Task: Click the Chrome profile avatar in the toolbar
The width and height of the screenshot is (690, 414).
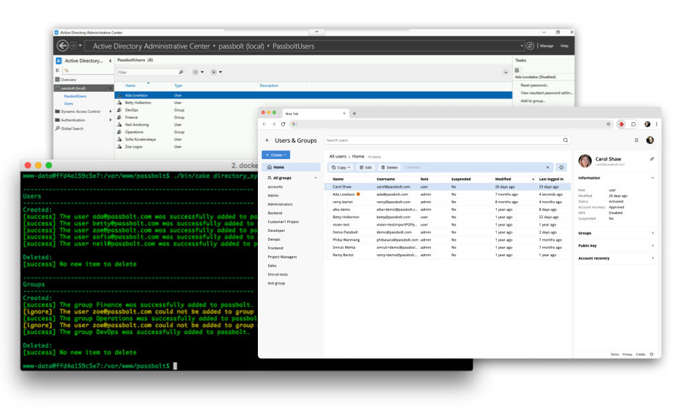Action: [647, 124]
